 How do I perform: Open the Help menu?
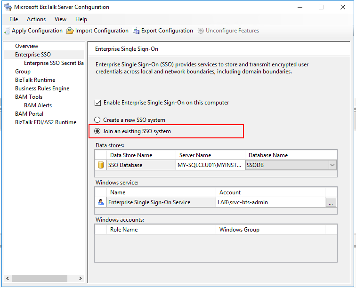pyautogui.click(x=81, y=19)
